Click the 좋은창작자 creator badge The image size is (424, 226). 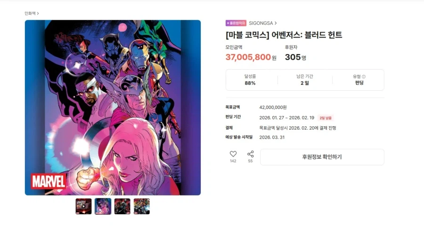point(236,23)
